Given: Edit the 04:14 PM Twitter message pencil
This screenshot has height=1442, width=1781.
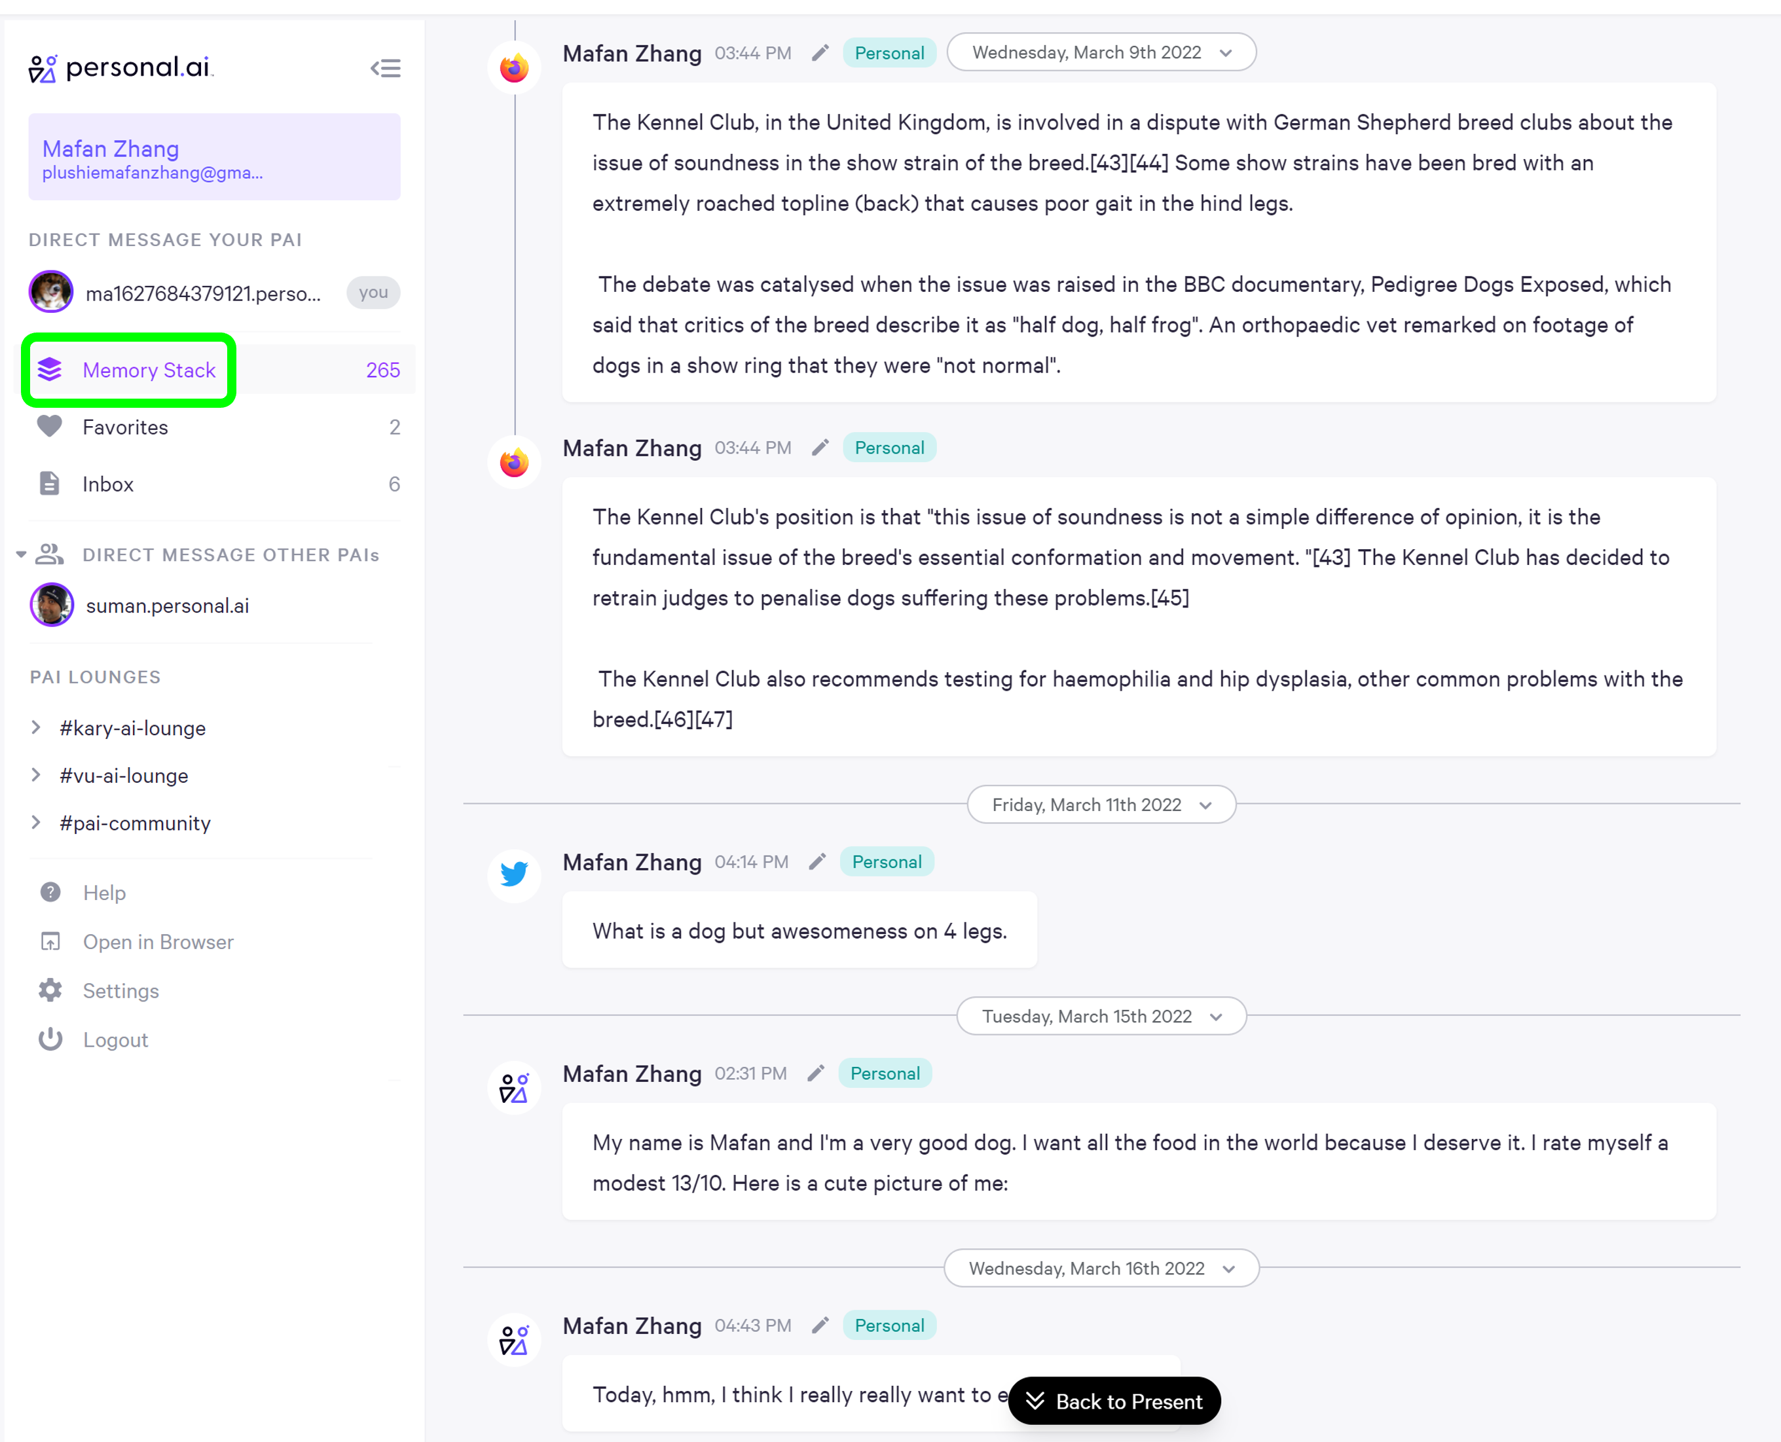Looking at the screenshot, I should tap(817, 861).
